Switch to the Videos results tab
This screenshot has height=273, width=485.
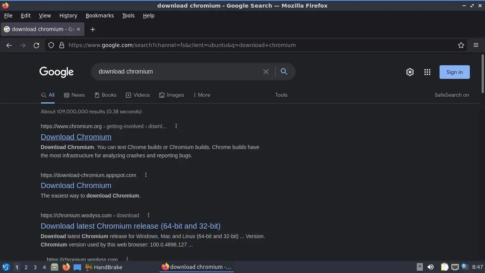click(138, 95)
